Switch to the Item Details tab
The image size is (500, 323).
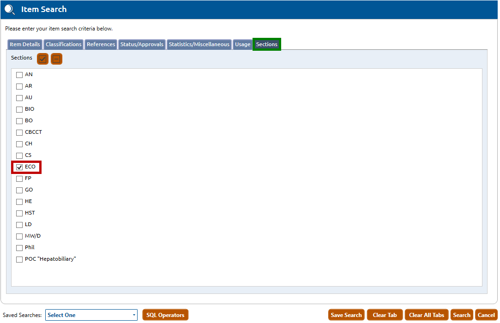click(25, 45)
